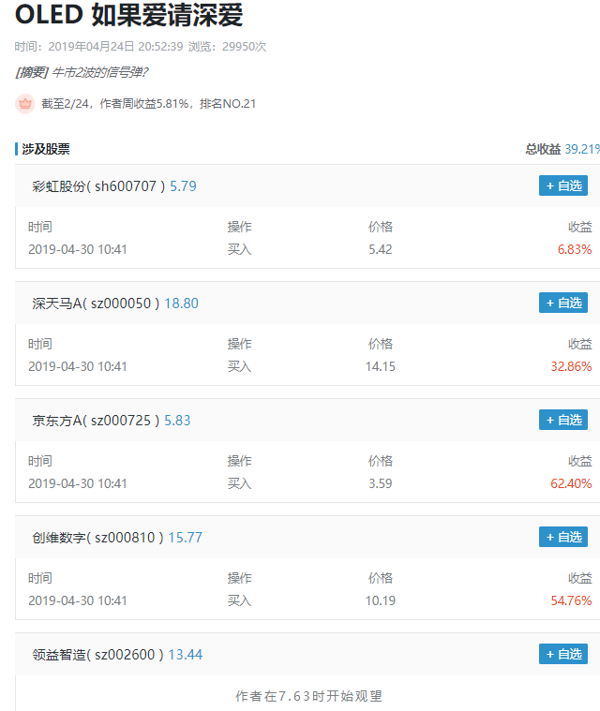Open 创维数字 sz000810 stock link
The height and width of the screenshot is (711, 600).
point(98,538)
